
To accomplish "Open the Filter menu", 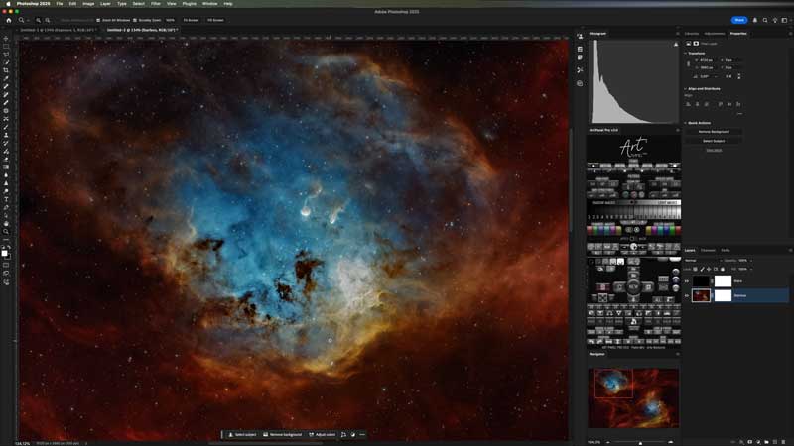I will pos(156,4).
